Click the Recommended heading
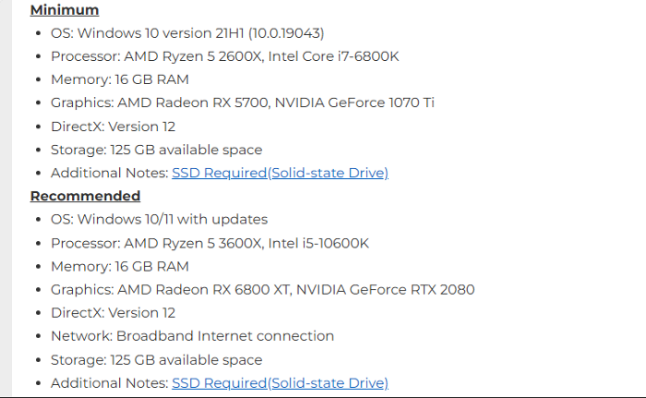This screenshot has width=646, height=398. pos(85,196)
